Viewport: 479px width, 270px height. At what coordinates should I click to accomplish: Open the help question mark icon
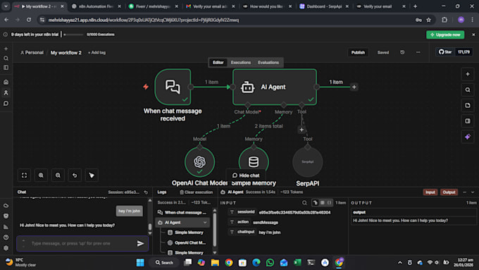[x=6, y=237]
